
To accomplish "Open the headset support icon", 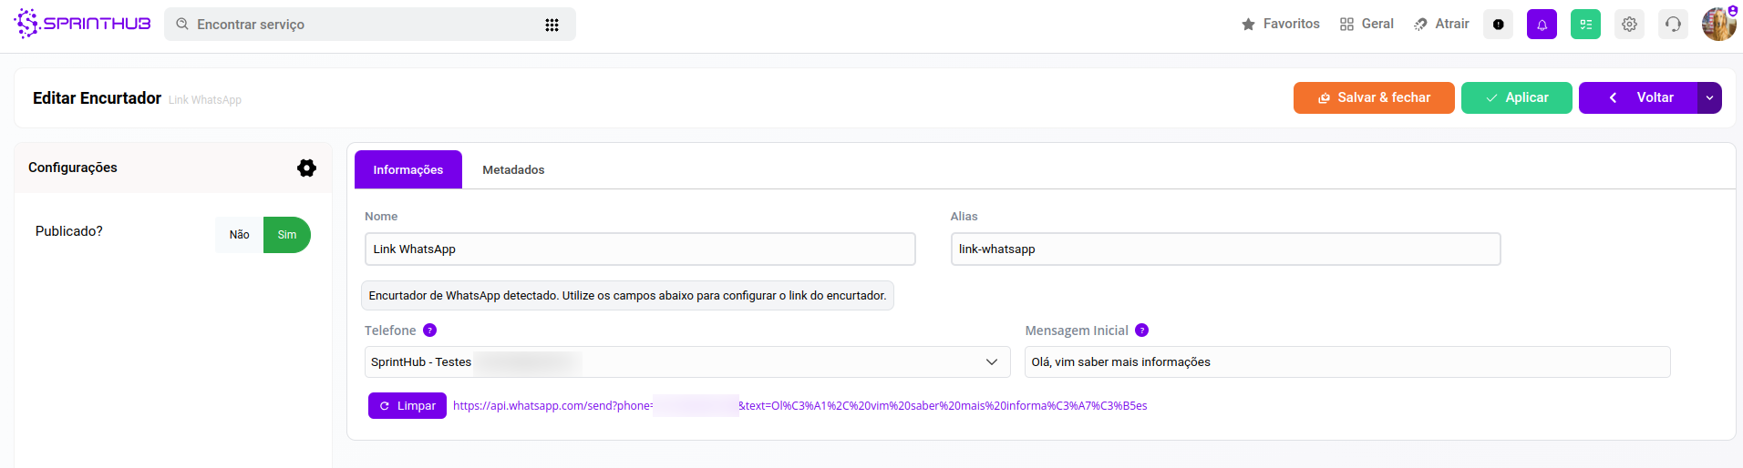I will coord(1673,25).
